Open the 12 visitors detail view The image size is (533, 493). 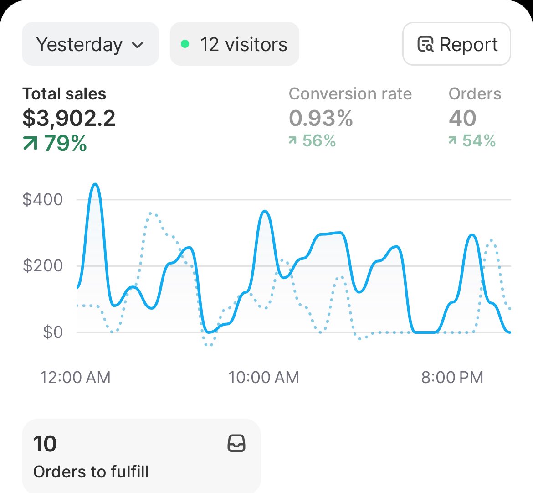coord(234,44)
